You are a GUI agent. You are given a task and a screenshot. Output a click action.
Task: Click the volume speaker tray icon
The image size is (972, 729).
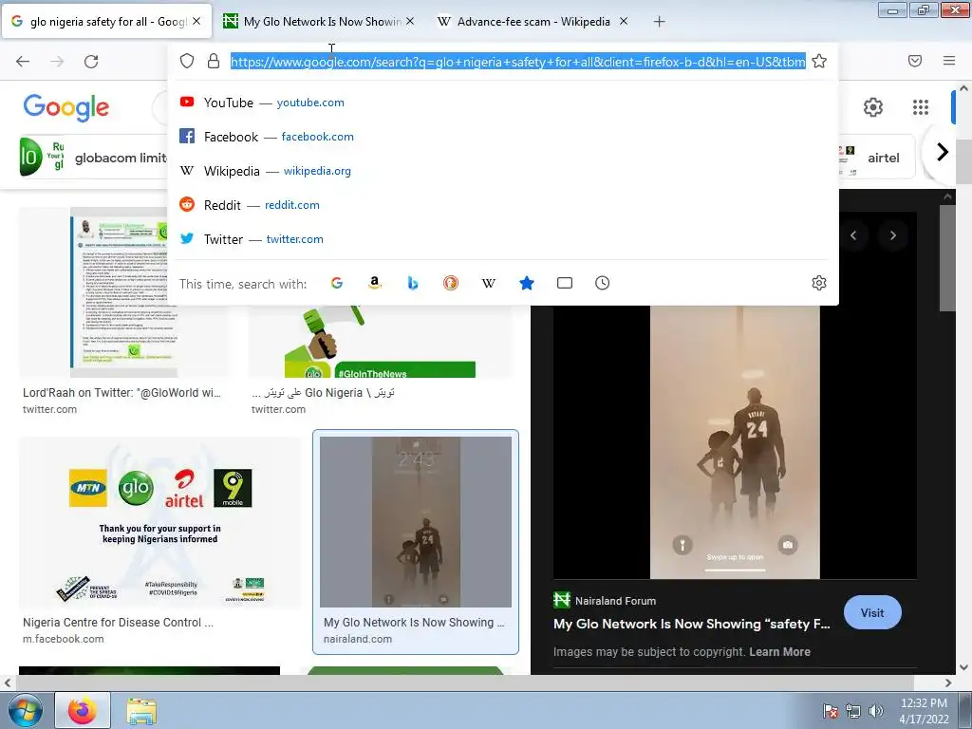click(x=876, y=711)
